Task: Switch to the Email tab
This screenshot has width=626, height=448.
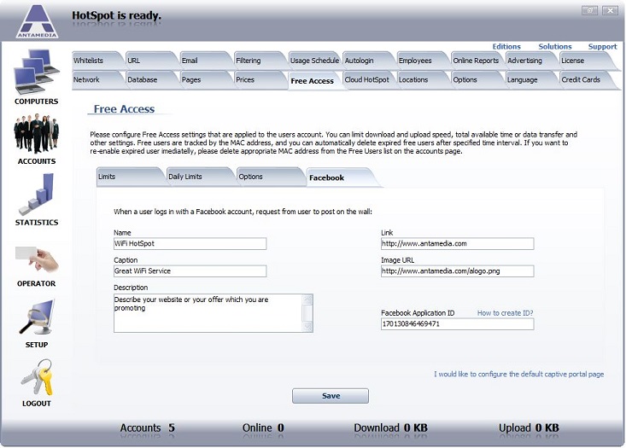Action: [x=203, y=61]
